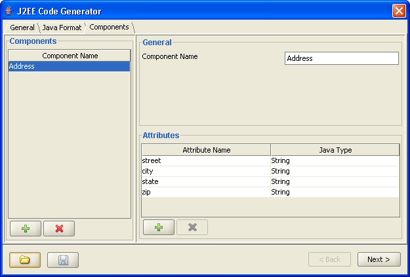The height and width of the screenshot is (277, 410).
Task: Select the Components tab
Action: coord(109,27)
